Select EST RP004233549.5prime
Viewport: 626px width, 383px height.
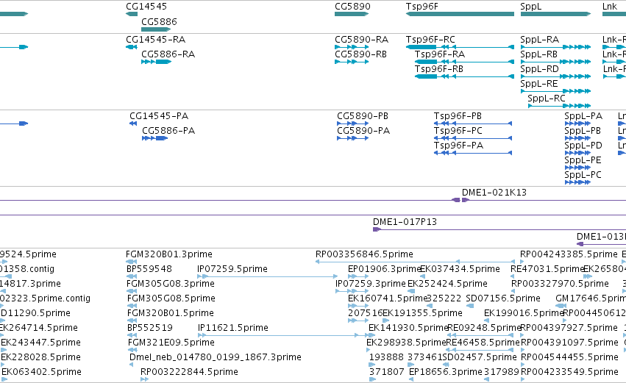(569, 372)
